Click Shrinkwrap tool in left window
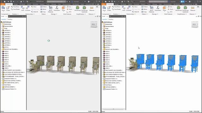 pyautogui.click(x=78, y=8)
